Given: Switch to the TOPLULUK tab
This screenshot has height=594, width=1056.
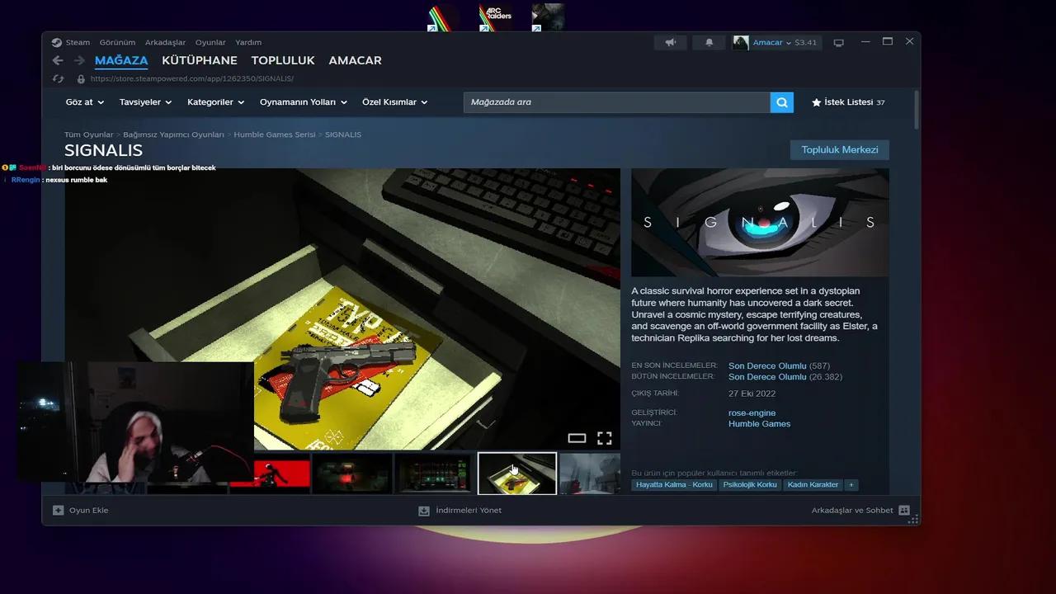Looking at the screenshot, I should 283,60.
